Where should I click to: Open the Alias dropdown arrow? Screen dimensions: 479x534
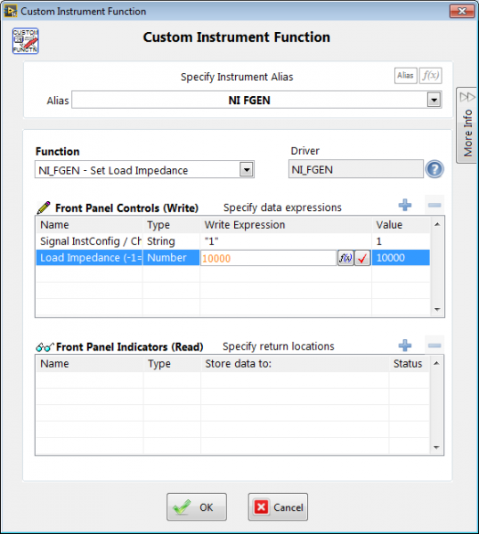pyautogui.click(x=434, y=100)
